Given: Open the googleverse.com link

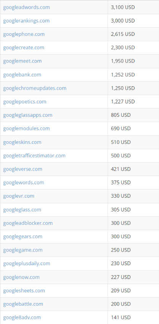Looking at the screenshot, I should 22,169.
